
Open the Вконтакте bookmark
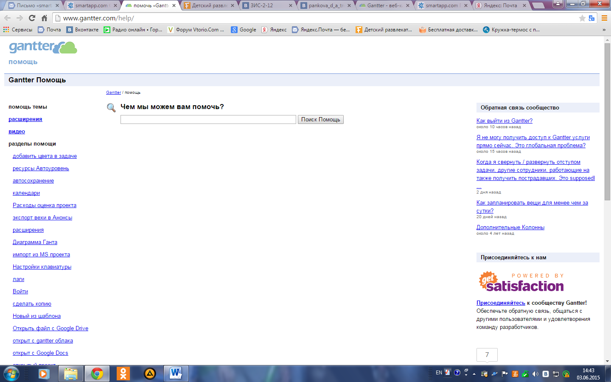point(82,30)
